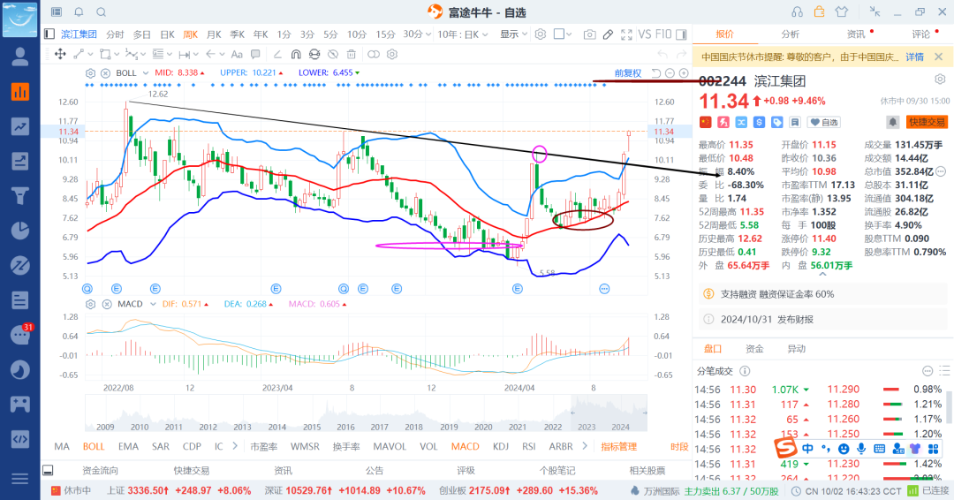
Task: Toggle the right sidebar panel icon beside F10
Action: click(x=681, y=34)
